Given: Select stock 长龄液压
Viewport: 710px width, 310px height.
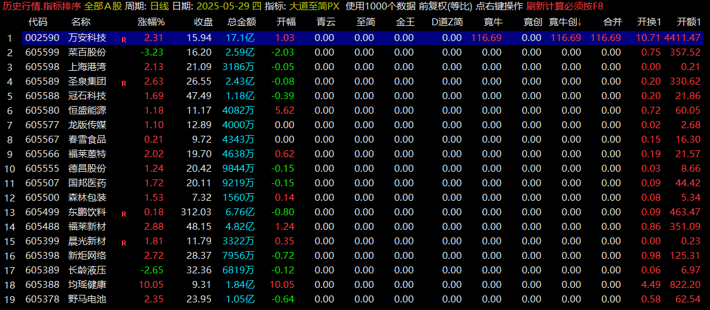Looking at the screenshot, I should point(87,270).
